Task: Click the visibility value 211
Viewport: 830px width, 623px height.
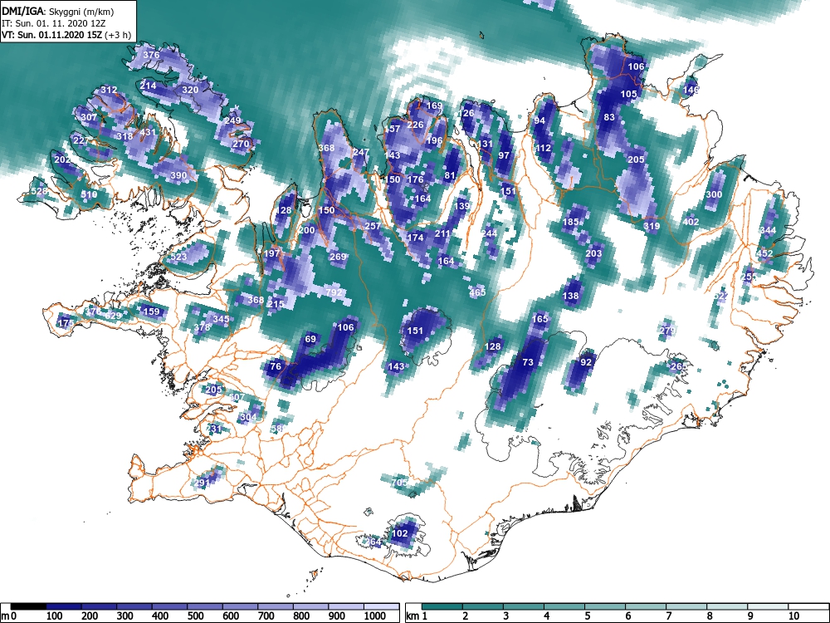Action: point(442,233)
